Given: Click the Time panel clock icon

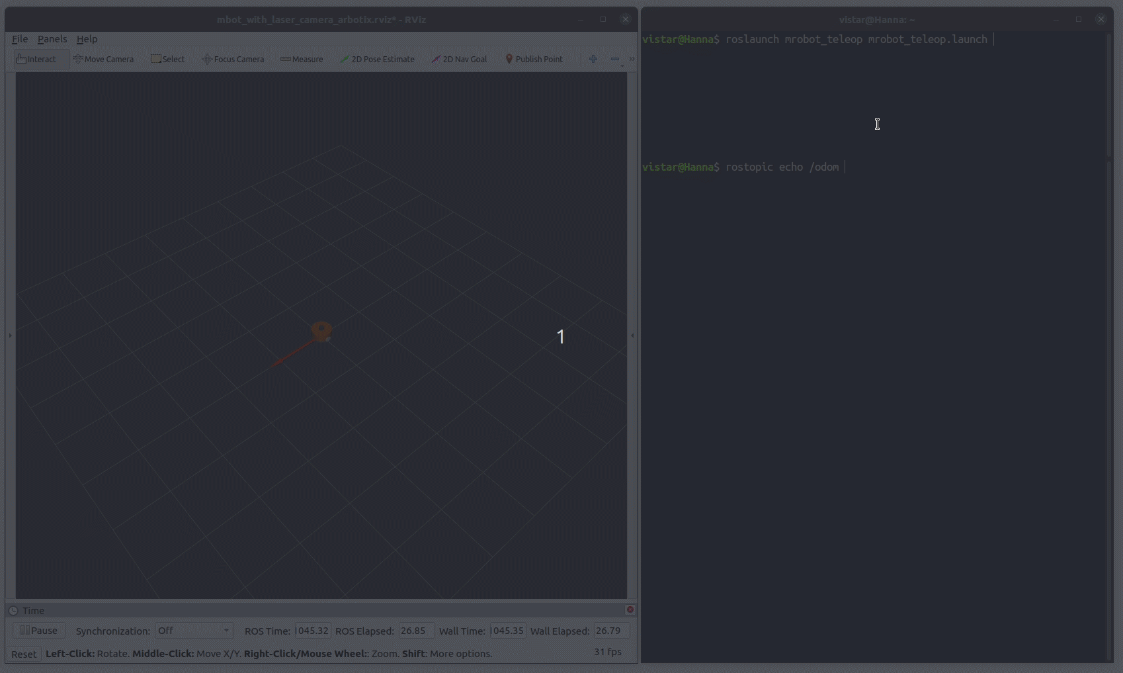Looking at the screenshot, I should 13,611.
